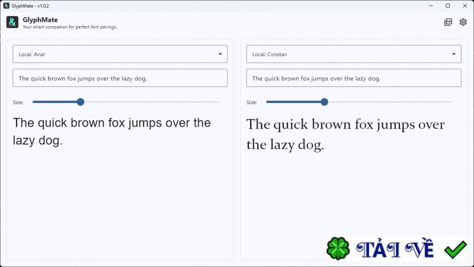
Task: Click the left panel Size label
Action: (x=18, y=102)
